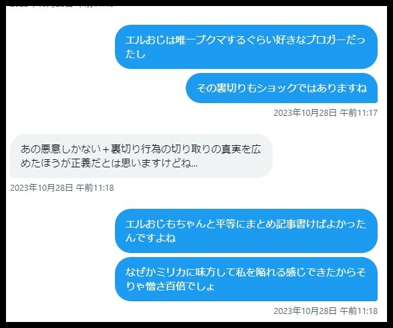Select the sent message starting with エルおじは唯一ブクマ
This screenshot has width=393, height=328.
click(x=246, y=47)
